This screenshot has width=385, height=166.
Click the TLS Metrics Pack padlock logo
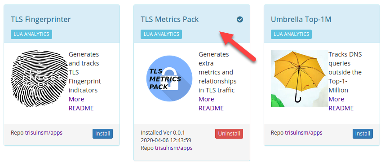169,79
